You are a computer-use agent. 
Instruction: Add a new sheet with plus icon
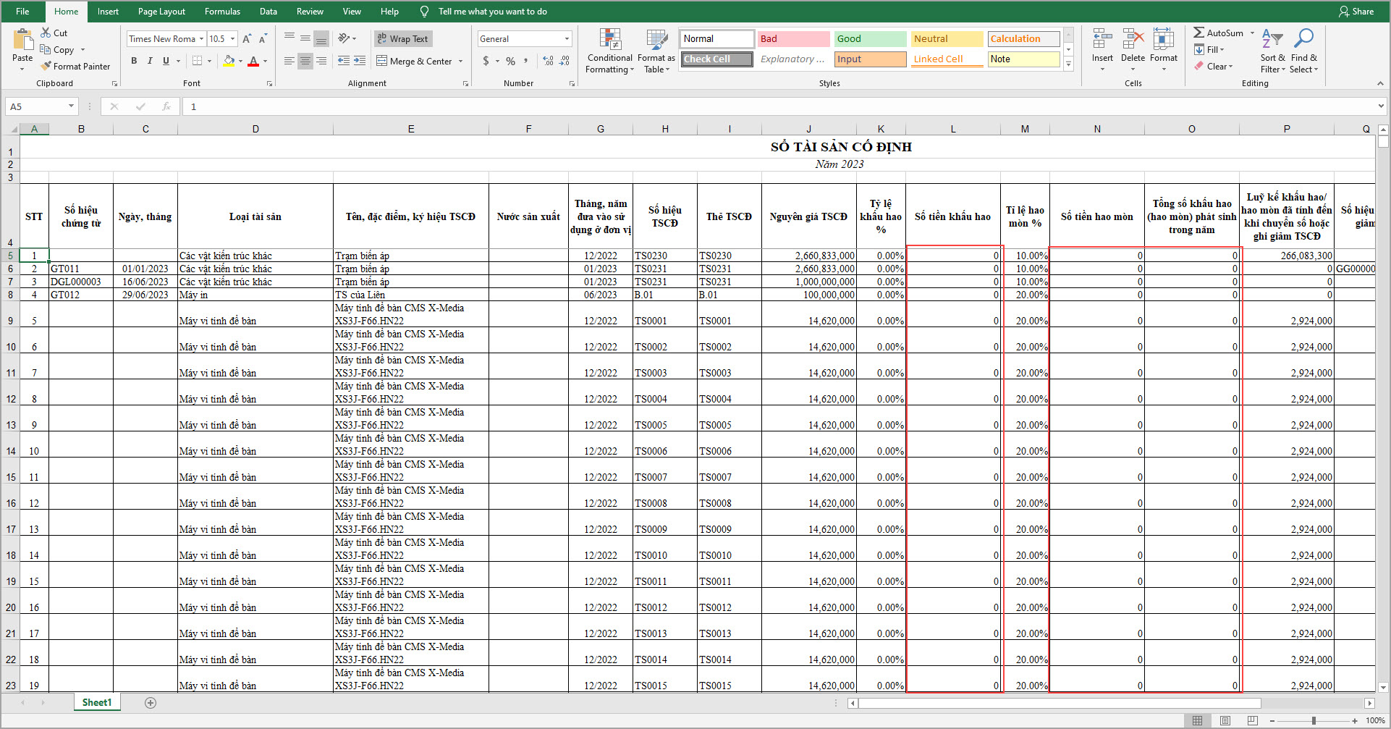coord(151,703)
